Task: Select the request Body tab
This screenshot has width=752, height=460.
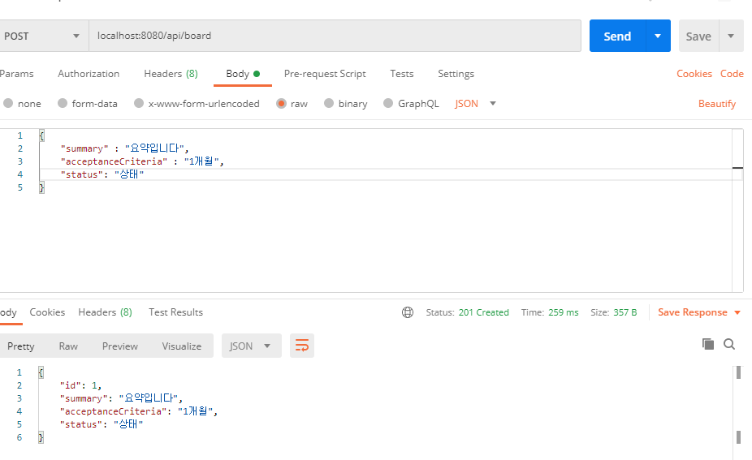Action: click(243, 74)
